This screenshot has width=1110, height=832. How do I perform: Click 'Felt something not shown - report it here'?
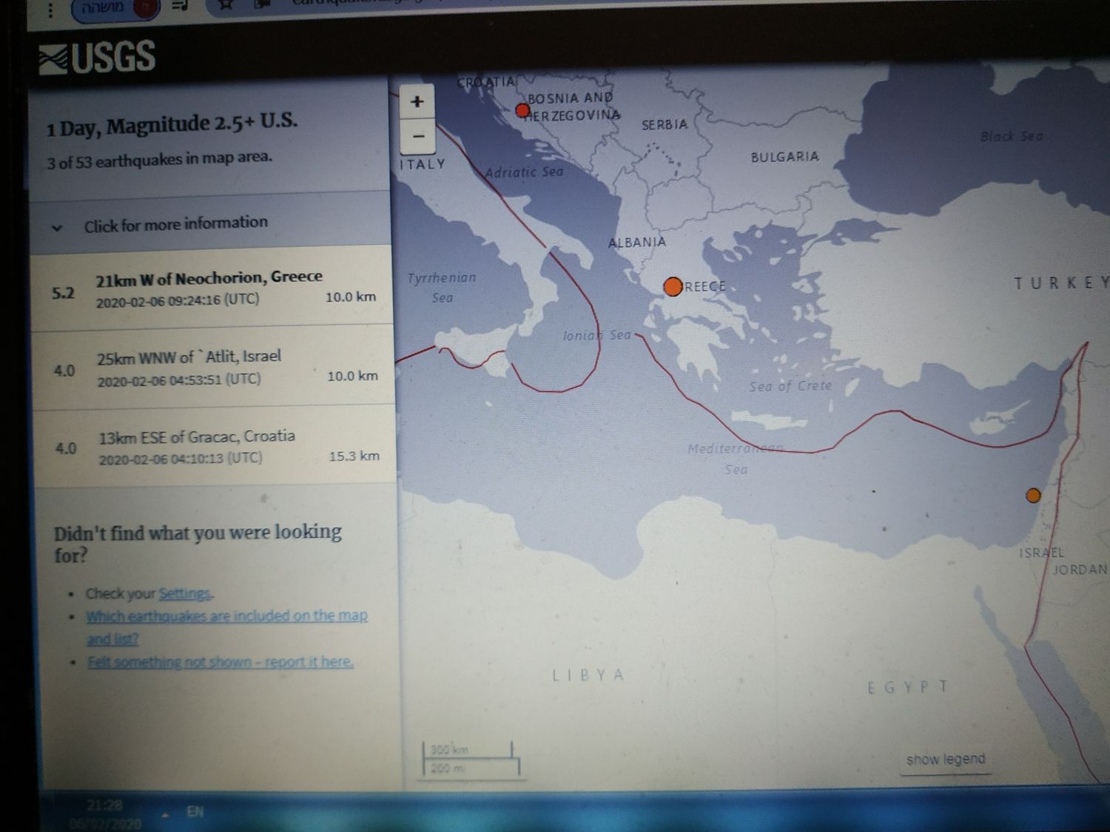pyautogui.click(x=220, y=662)
